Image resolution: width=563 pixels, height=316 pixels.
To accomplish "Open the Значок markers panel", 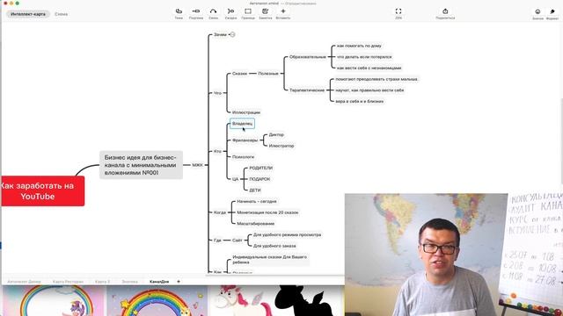I will (x=537, y=14).
